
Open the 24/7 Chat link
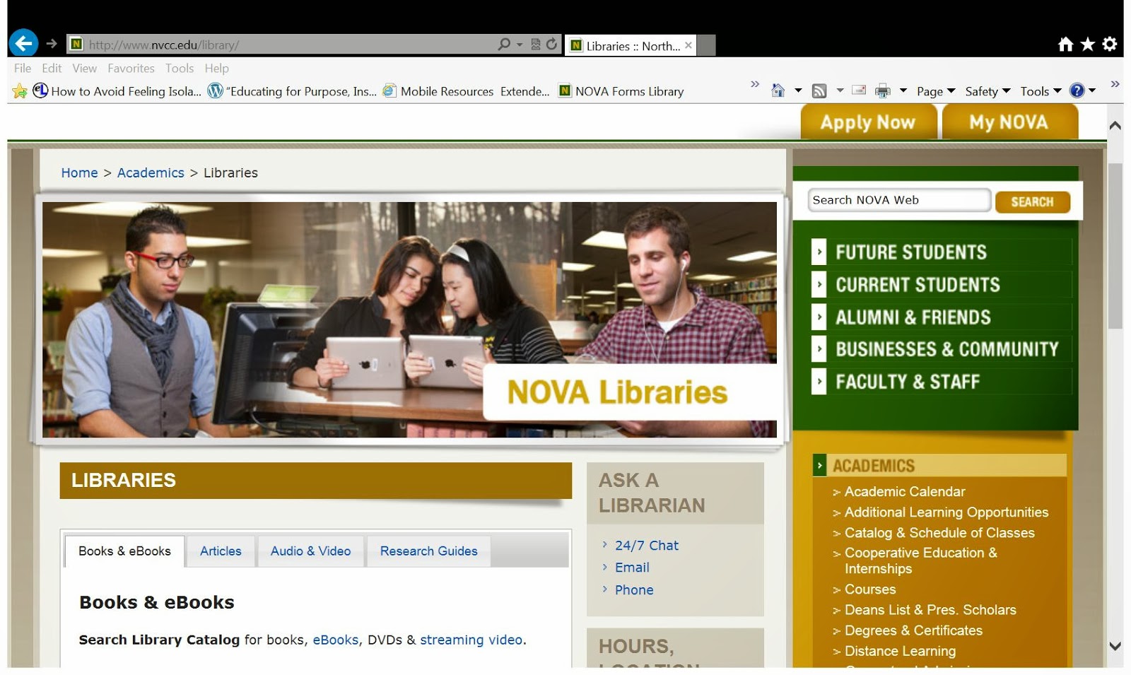[x=646, y=545]
